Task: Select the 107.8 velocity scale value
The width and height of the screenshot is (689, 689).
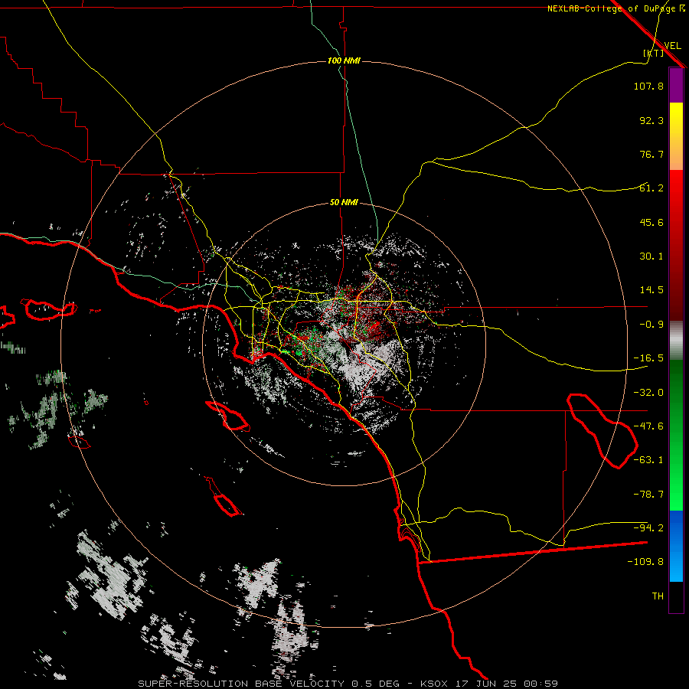Action: coord(648,86)
